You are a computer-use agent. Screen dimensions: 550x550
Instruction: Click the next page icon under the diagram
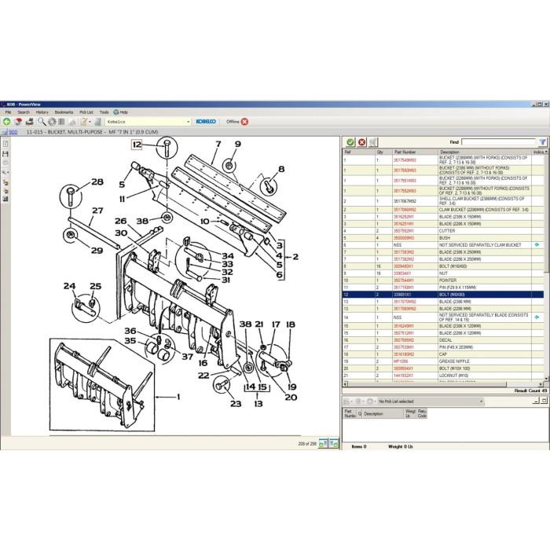334,443
